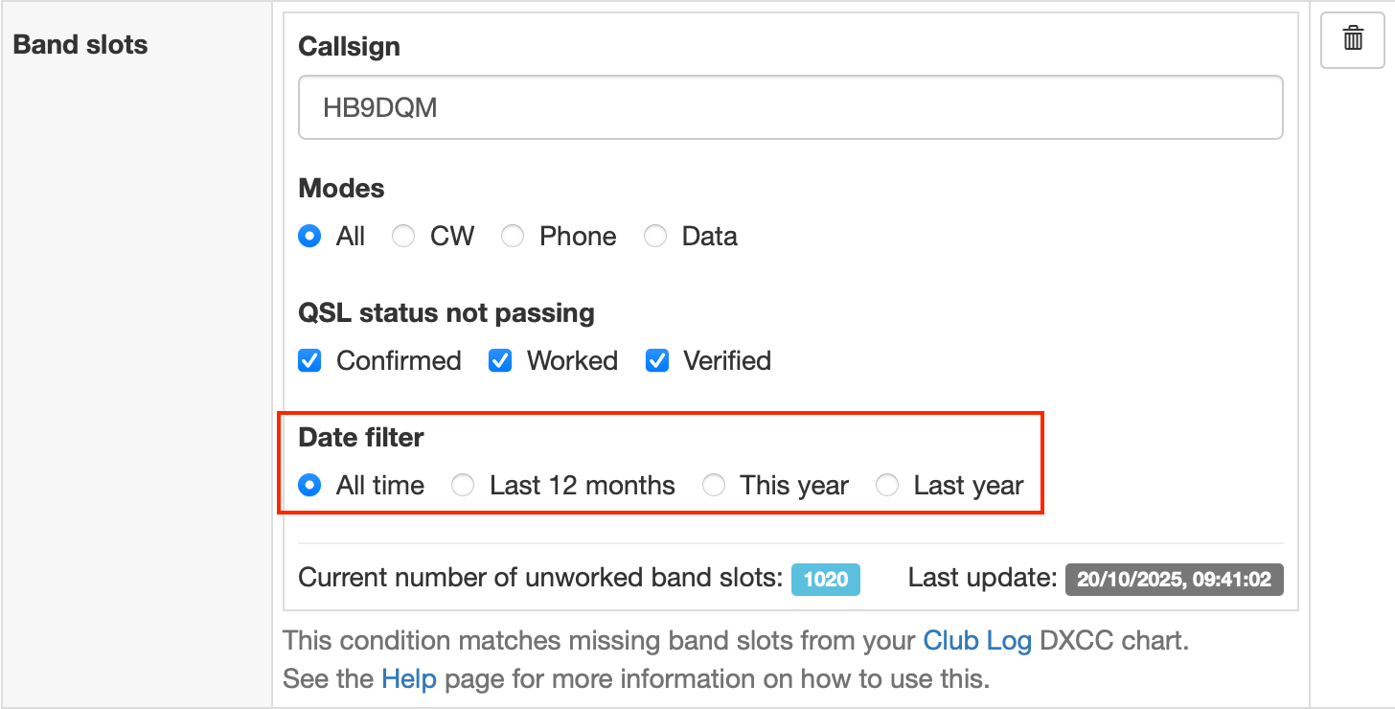This screenshot has height=709, width=1395.
Task: Toggle the Worked QSL status checkbox
Action: tap(500, 361)
